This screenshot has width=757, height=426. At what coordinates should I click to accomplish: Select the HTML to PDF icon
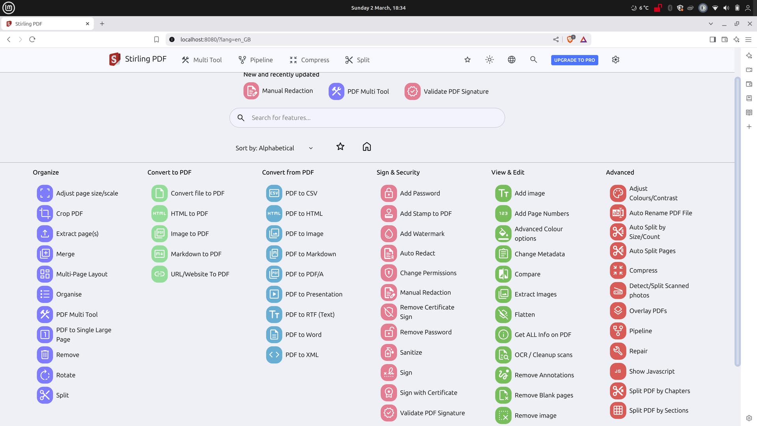(159, 213)
